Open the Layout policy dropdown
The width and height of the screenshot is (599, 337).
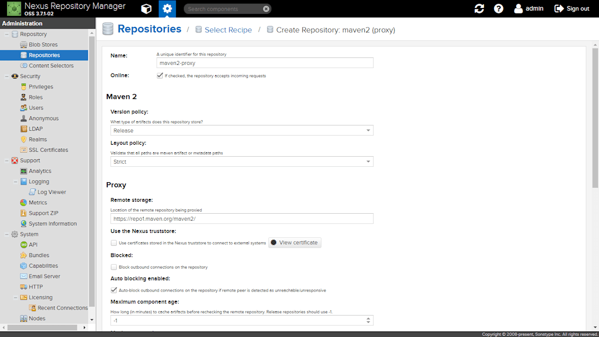pyautogui.click(x=368, y=162)
